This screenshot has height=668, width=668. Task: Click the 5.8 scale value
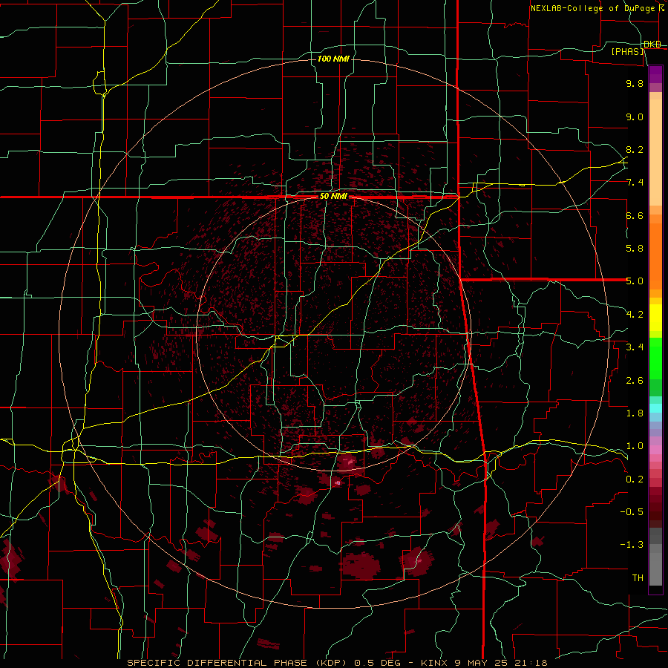(635, 249)
